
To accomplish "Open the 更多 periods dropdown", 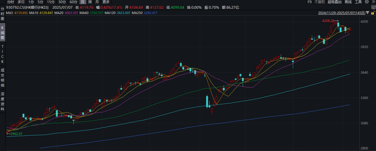I will pyautogui.click(x=106, y=2).
